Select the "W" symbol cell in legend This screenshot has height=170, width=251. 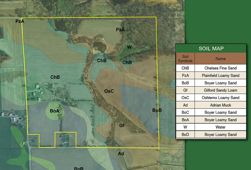click(x=185, y=127)
